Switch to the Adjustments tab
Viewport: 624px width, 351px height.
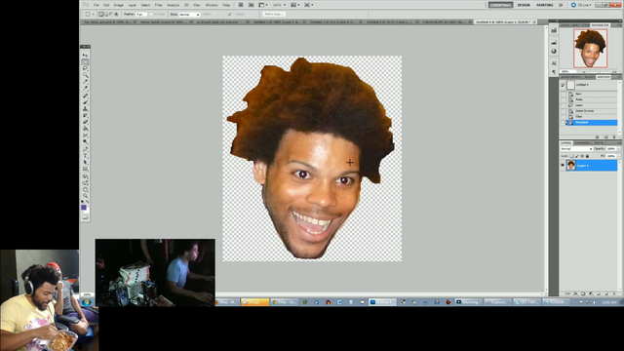(571, 77)
